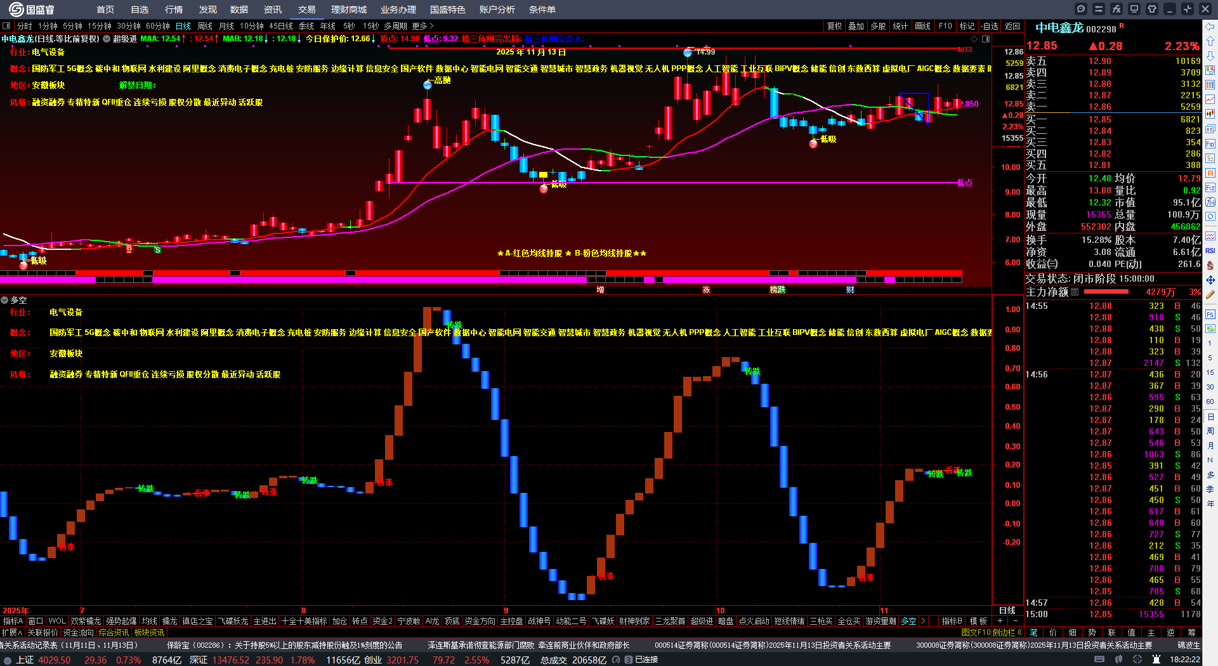Toggle the 画线 drawing tools

coord(923,26)
